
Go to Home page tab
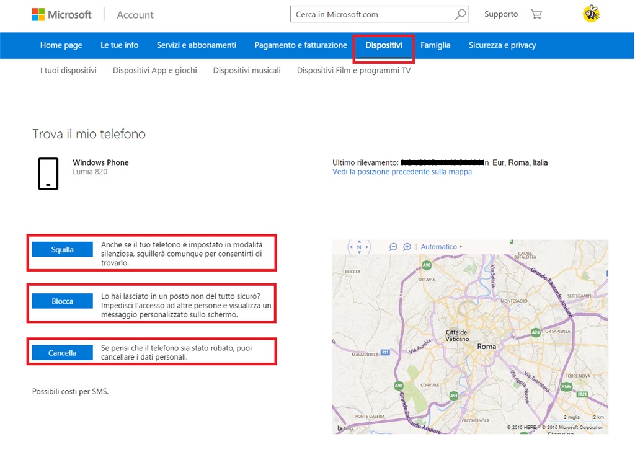(61, 45)
